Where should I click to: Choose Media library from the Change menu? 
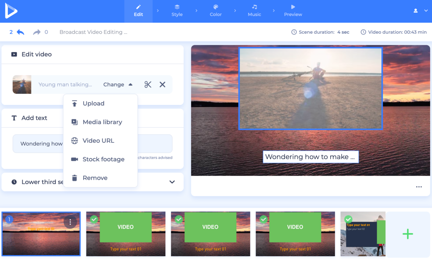point(102,122)
